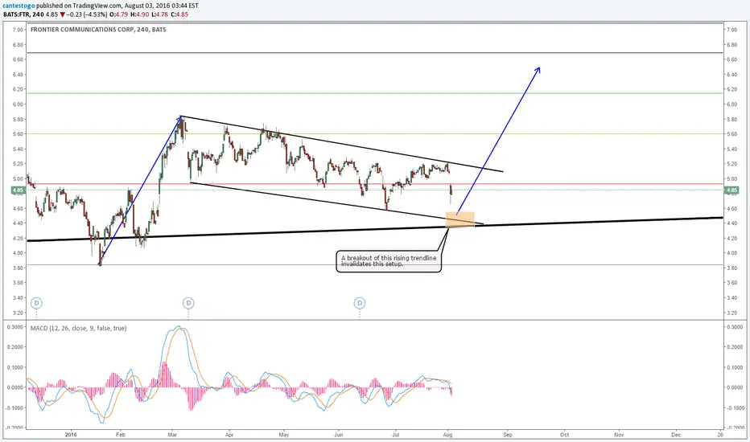This screenshot has height=442, width=750.
Task: Click the 'C:4.85' close value in header
Action: pyautogui.click(x=181, y=14)
